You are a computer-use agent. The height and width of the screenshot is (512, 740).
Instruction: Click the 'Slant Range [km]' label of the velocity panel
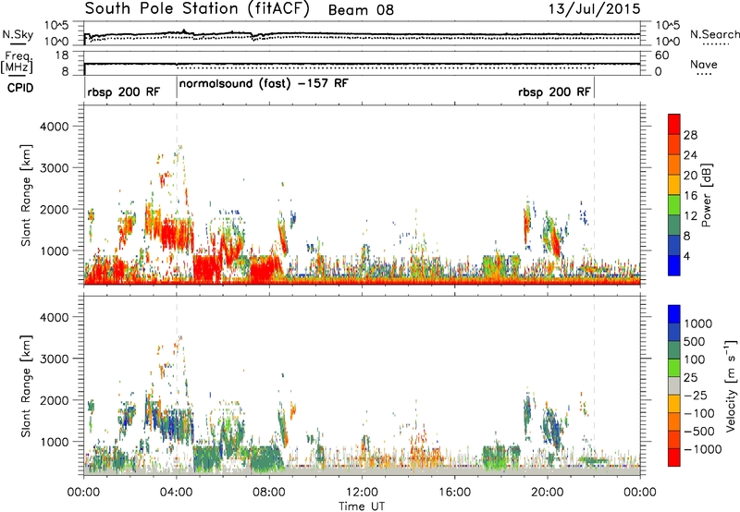click(26, 386)
